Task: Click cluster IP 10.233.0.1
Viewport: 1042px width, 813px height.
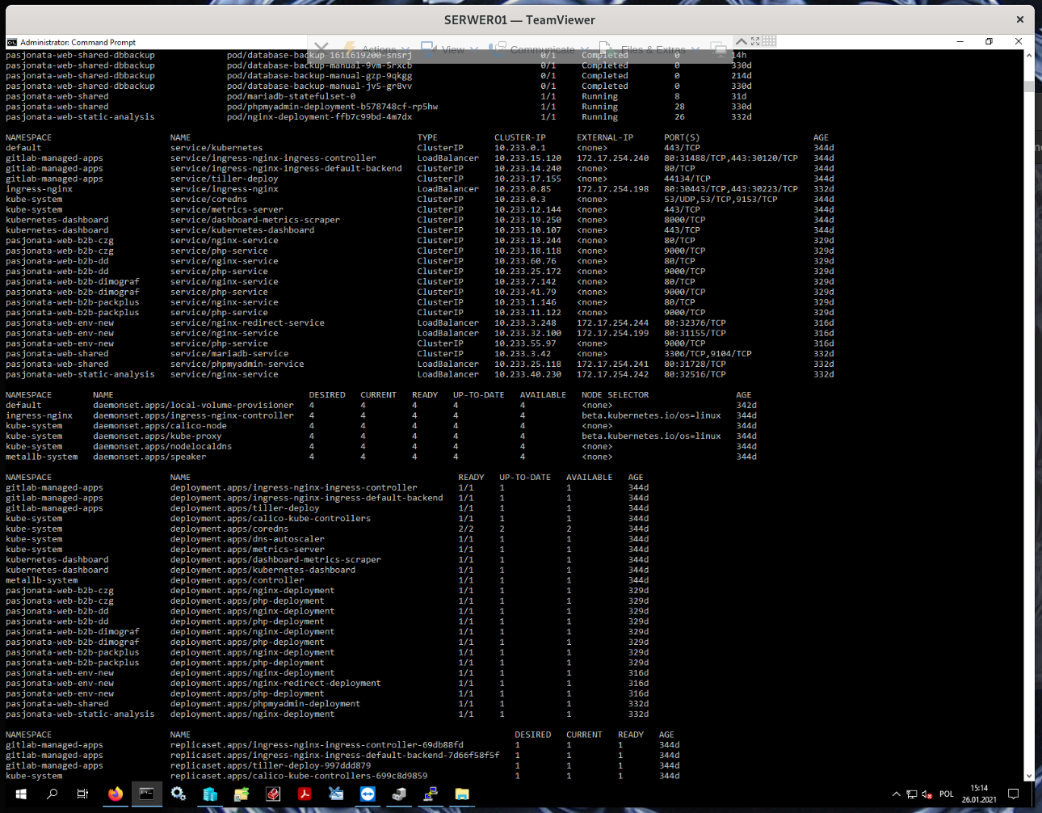Action: coord(519,148)
